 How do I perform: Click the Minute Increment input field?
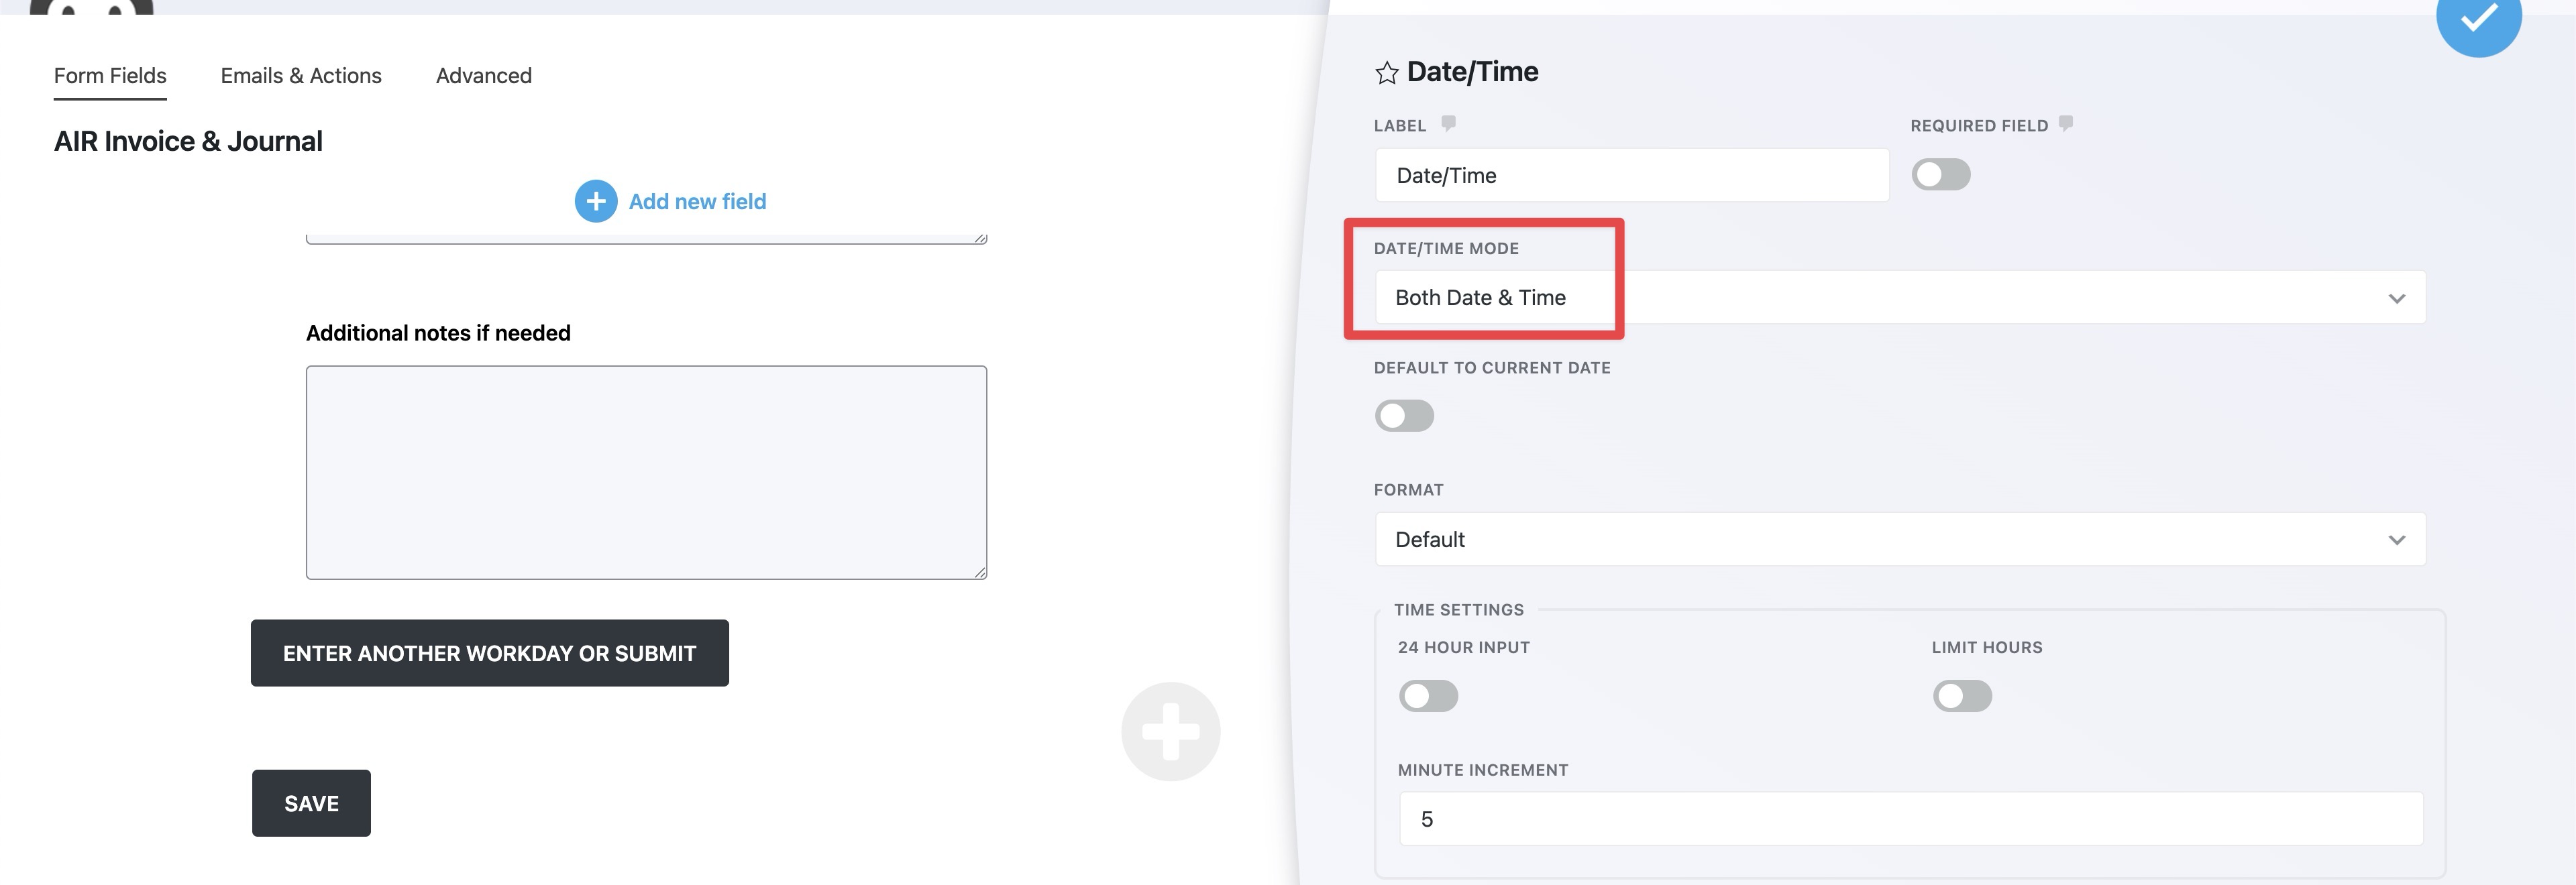pos(1910,819)
